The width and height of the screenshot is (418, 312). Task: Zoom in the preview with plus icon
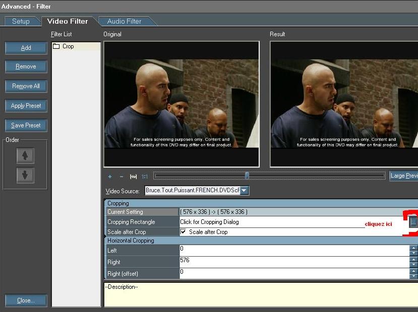click(x=110, y=176)
